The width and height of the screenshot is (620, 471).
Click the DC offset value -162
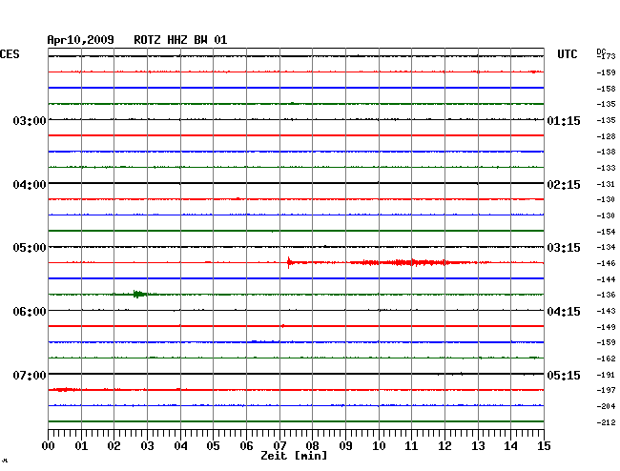tap(607, 358)
